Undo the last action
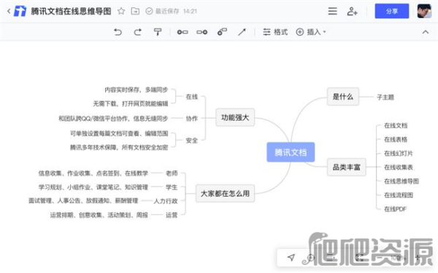 tap(118, 32)
